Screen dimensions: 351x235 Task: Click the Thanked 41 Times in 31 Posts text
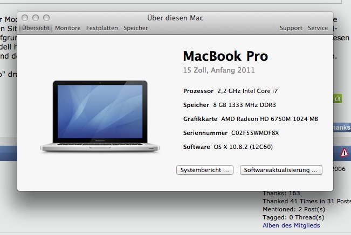point(307,201)
